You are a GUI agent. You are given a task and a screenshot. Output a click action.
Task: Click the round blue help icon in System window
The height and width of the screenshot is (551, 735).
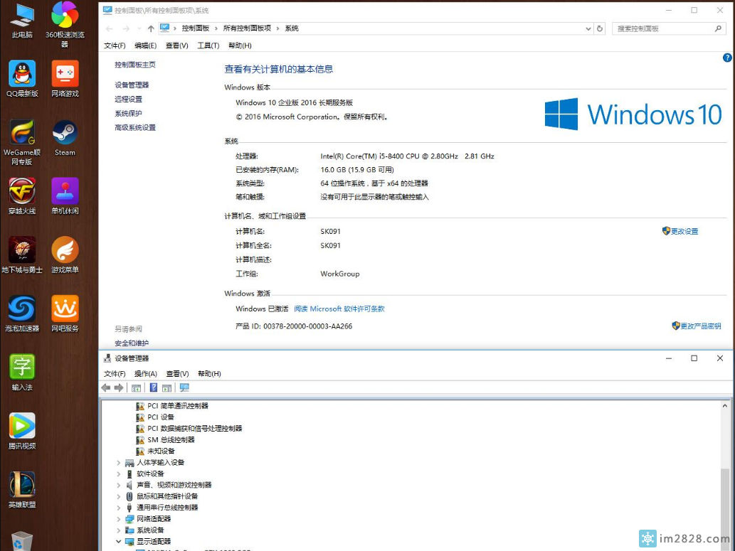coord(727,58)
